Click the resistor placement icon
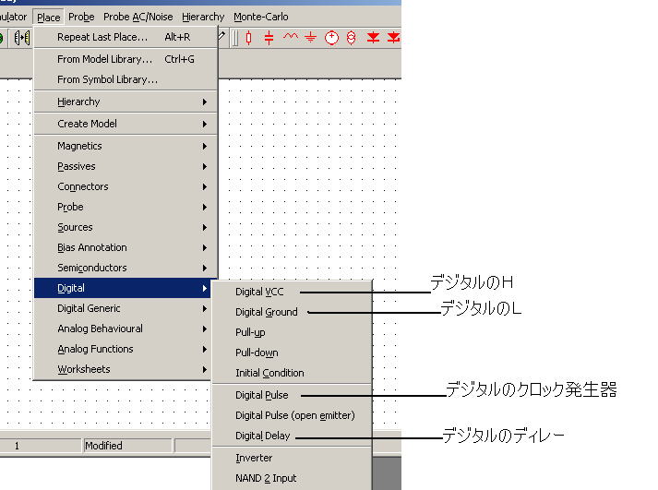Image resolution: width=658 pixels, height=490 pixels. 248,38
